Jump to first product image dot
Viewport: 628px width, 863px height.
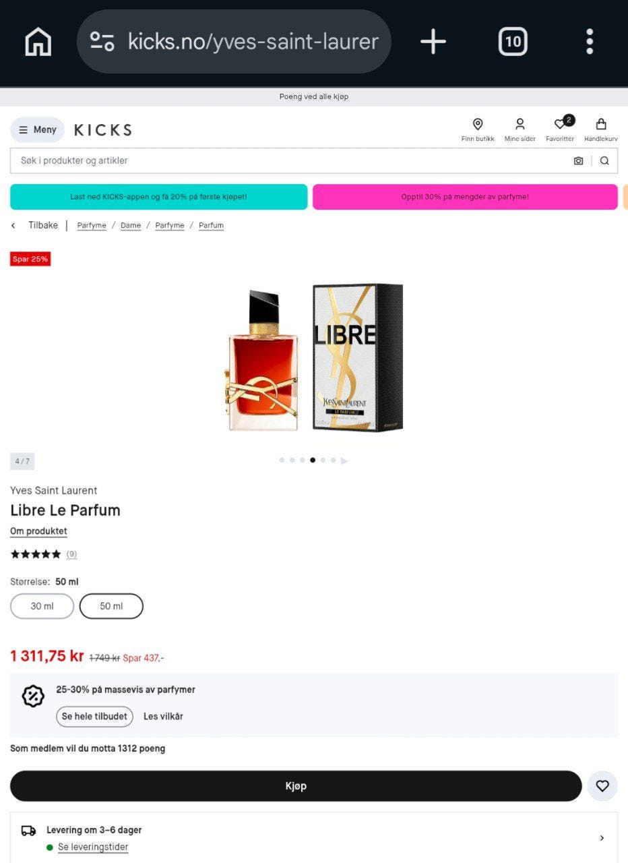pyautogui.click(x=282, y=460)
